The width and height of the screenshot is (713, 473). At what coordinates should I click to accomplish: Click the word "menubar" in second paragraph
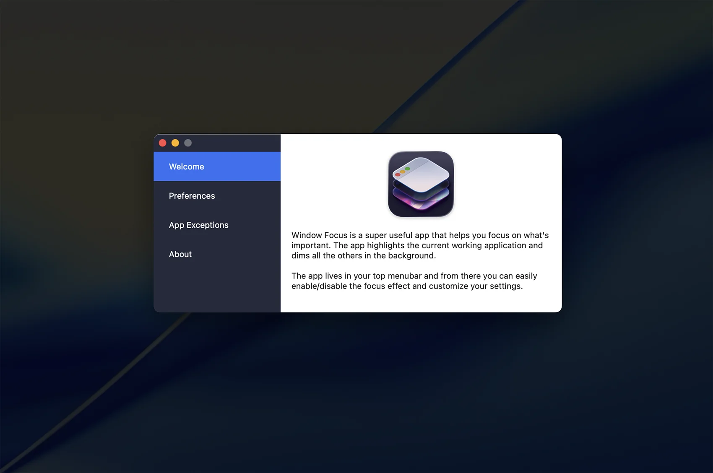(x=404, y=276)
